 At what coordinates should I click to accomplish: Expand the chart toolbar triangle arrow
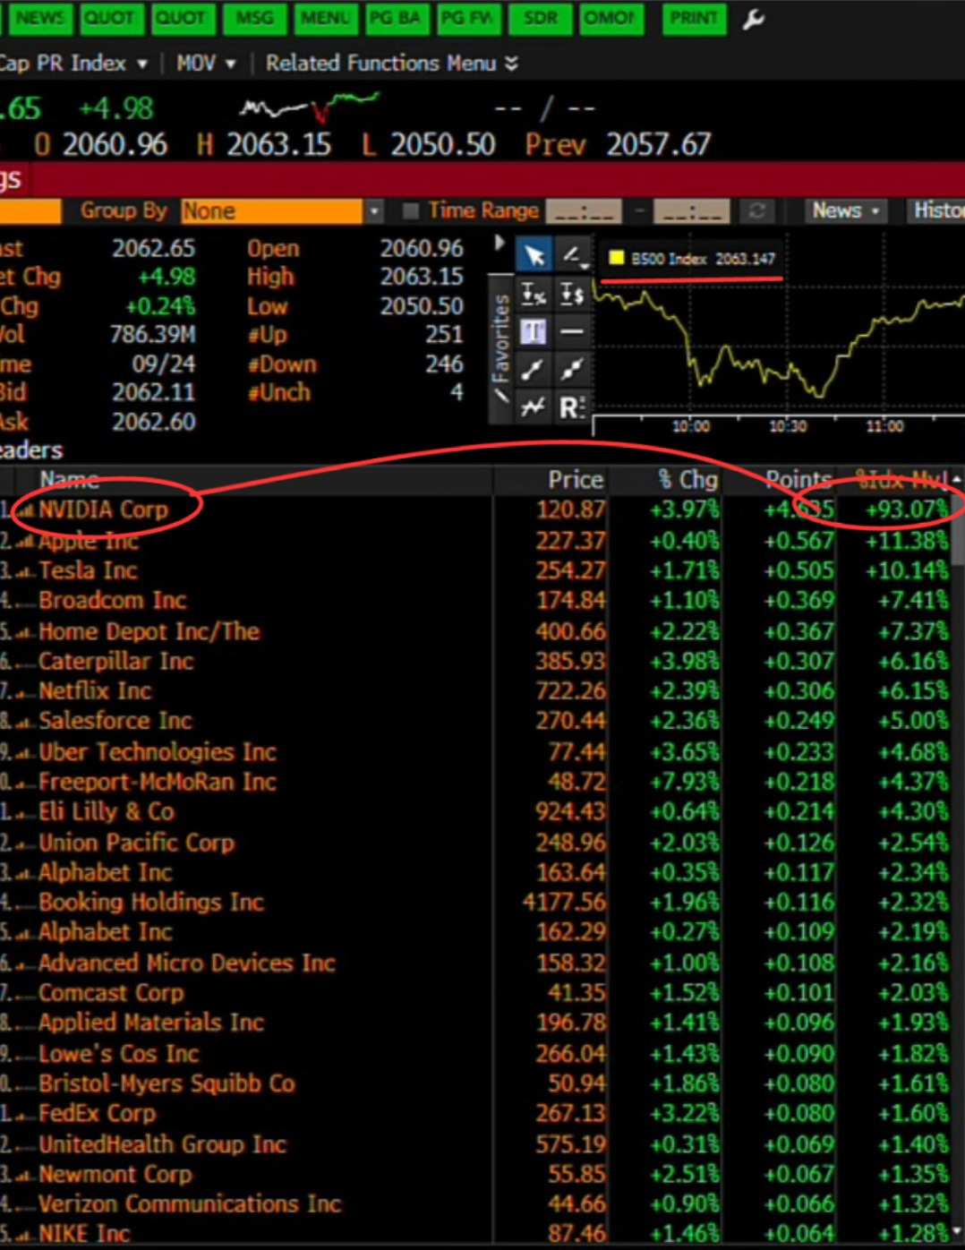click(x=500, y=243)
